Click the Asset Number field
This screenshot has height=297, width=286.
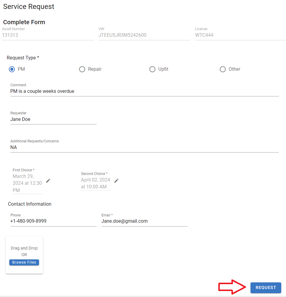click(47, 35)
